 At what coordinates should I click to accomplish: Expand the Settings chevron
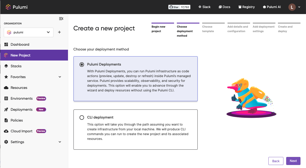tap(60, 142)
